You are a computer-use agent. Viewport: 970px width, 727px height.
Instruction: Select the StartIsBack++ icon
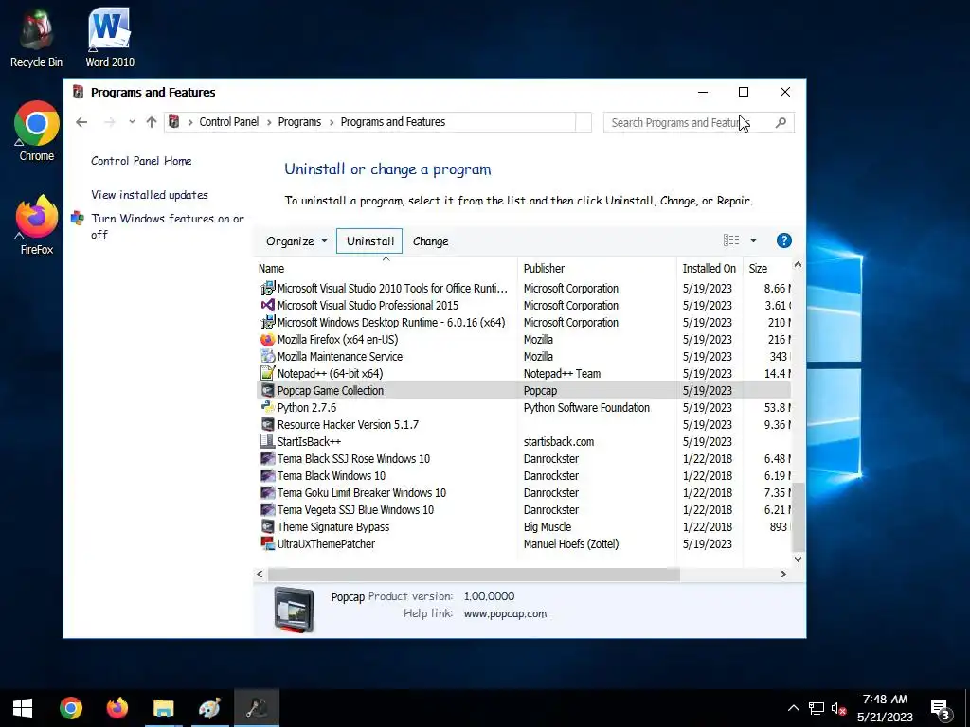[267, 441]
